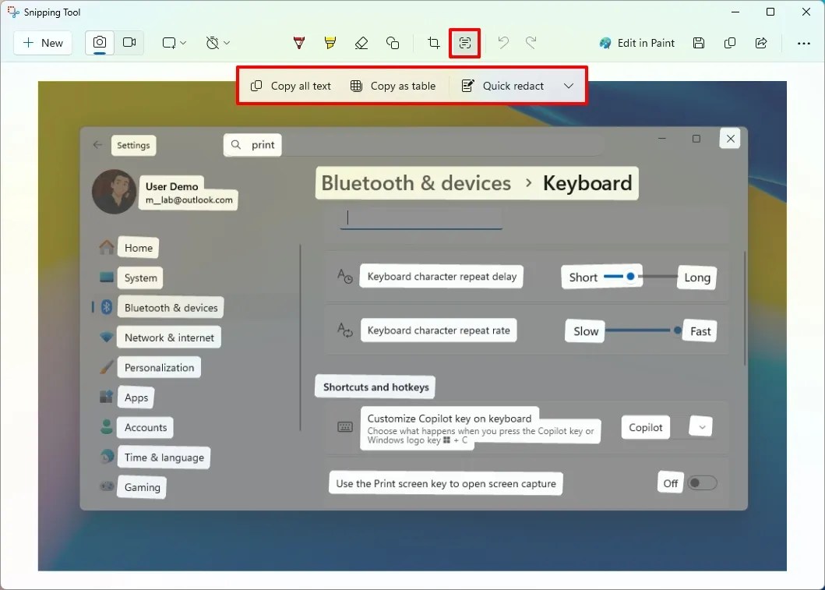Click the keyboard test text field

421,218
